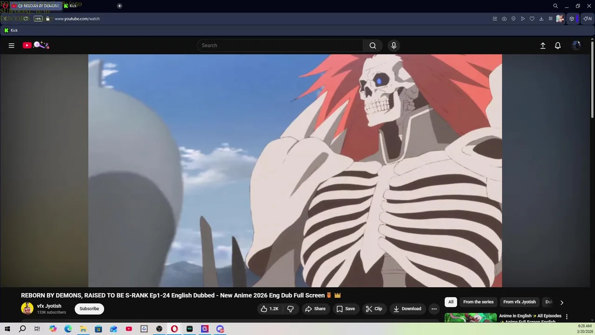Open the vfx Jyotish channel avatar
Image resolution: width=595 pixels, height=335 pixels.
click(27, 308)
